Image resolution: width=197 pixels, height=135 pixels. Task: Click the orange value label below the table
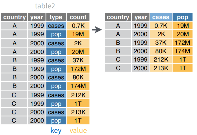coord(78,131)
